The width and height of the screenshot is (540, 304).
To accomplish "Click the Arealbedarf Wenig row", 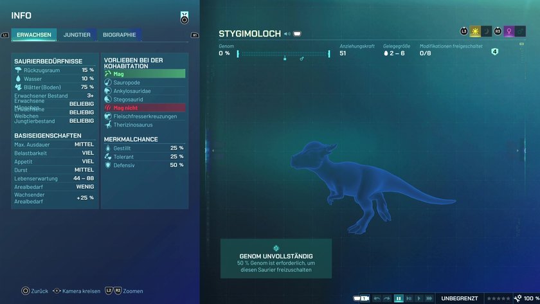I will [54, 187].
